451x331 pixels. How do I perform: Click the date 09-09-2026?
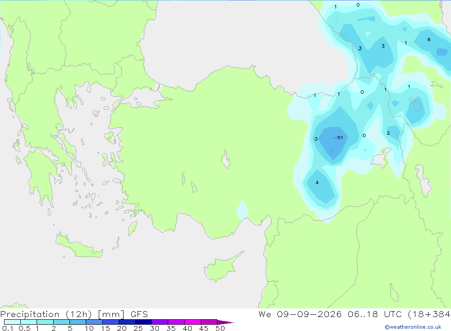(309, 314)
